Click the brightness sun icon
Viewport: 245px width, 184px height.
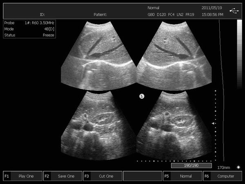tap(238, 168)
